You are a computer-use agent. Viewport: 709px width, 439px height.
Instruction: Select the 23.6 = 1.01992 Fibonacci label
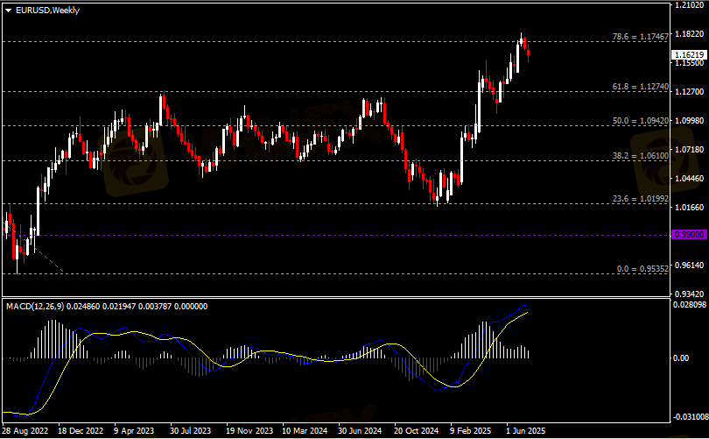640,199
